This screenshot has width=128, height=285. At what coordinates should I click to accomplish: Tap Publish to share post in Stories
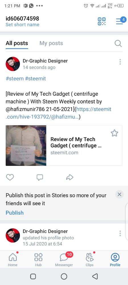point(15,213)
